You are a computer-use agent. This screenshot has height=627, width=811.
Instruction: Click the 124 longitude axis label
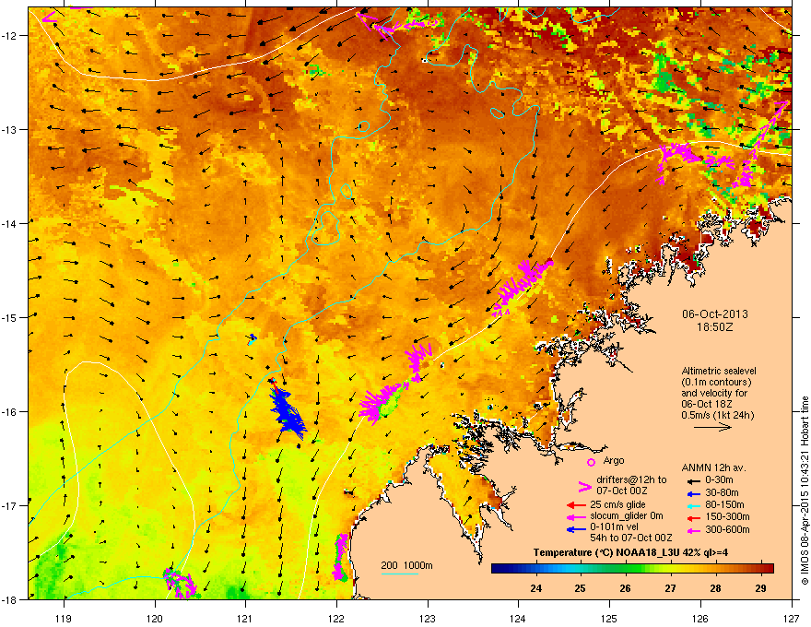tap(518, 618)
